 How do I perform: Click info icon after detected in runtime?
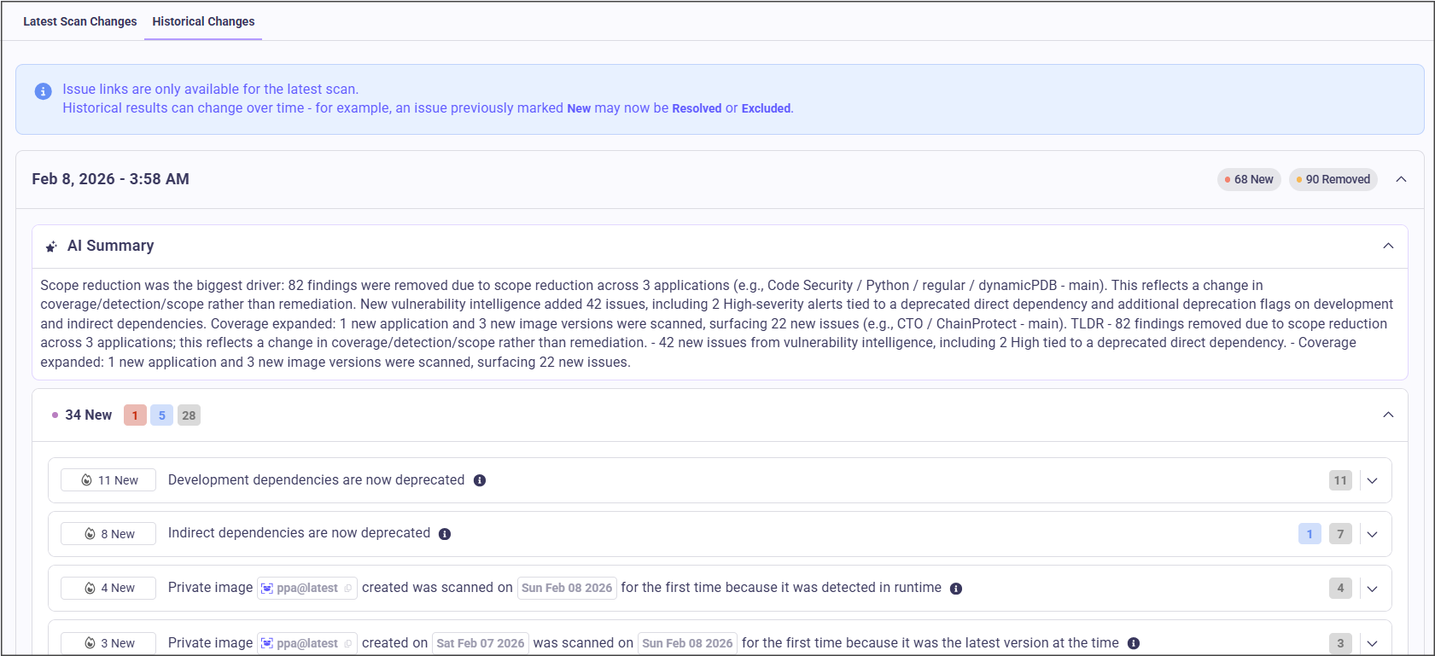coord(956,589)
